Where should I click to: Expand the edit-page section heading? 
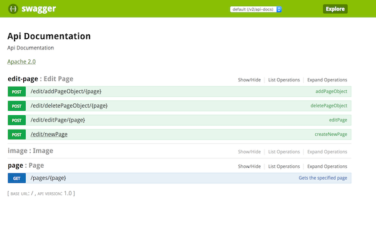pyautogui.click(x=40, y=79)
